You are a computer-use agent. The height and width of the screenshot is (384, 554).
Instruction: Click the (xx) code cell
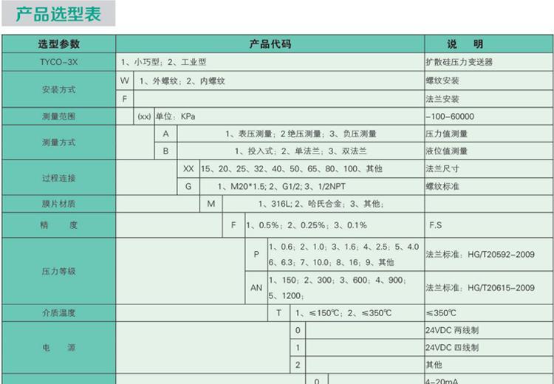point(144,117)
